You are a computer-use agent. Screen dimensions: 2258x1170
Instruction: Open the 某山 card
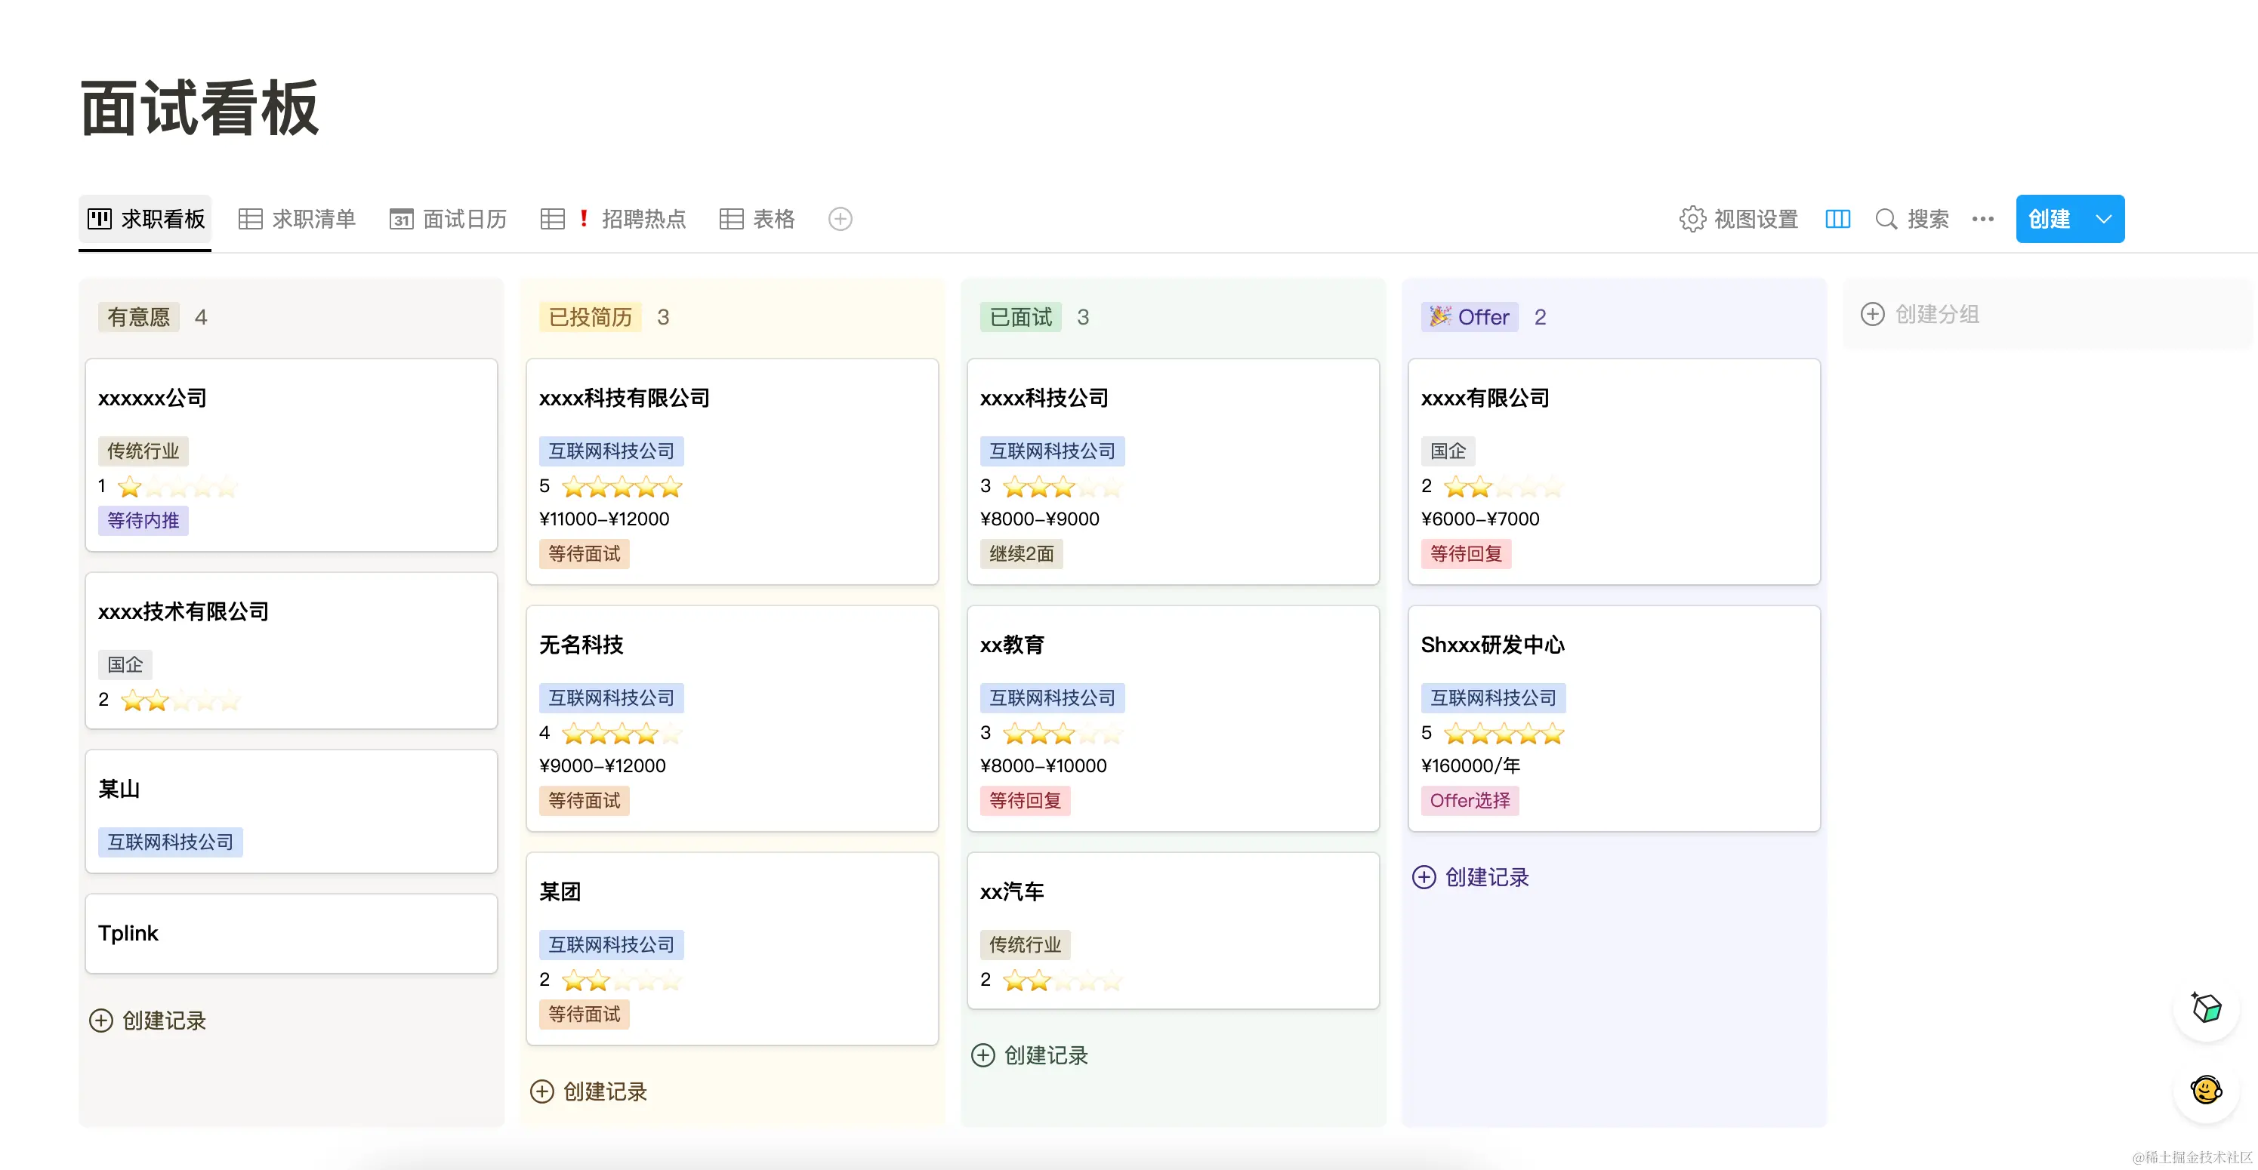(291, 811)
